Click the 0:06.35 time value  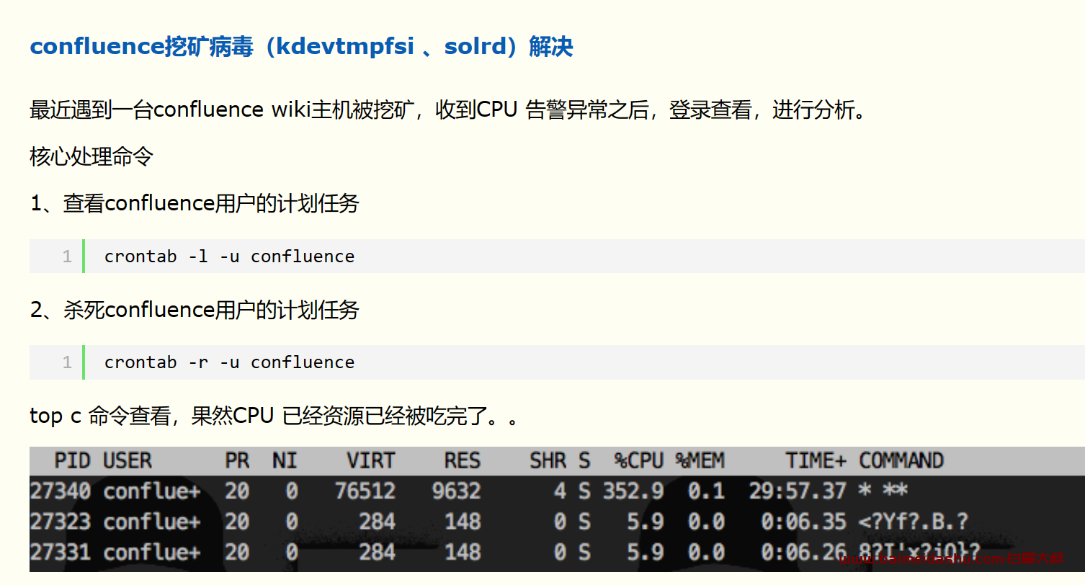click(803, 522)
